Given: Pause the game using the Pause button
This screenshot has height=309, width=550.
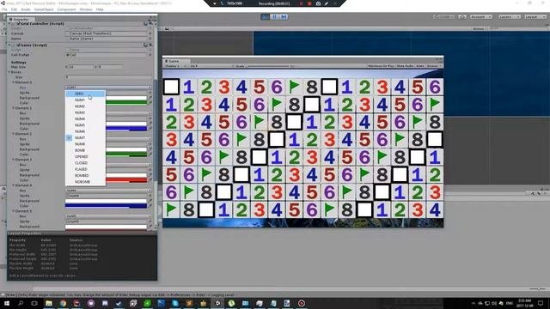Looking at the screenshot, I should [x=275, y=17].
